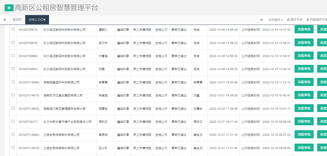
Task: Click the 高新区公租房智慧管理平台 title
Action: 56,8
